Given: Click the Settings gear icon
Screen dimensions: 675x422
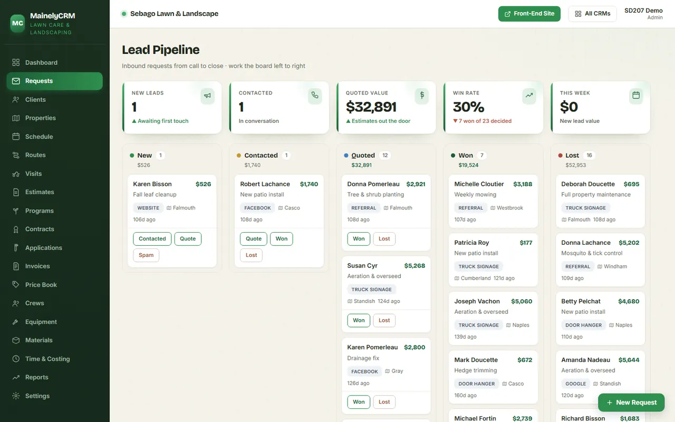Looking at the screenshot, I should tap(16, 396).
